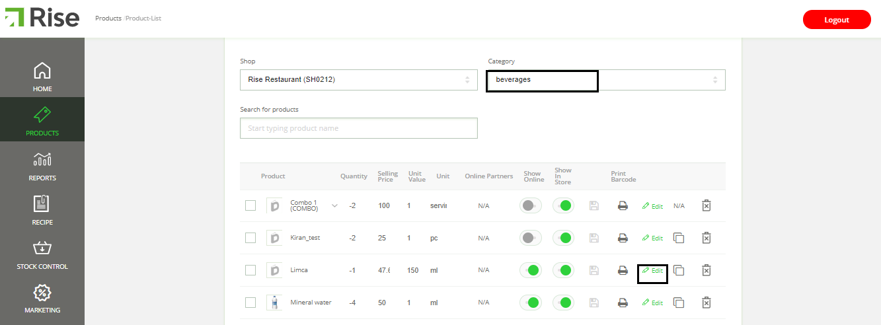The width and height of the screenshot is (881, 325).
Task: Click the Mineral water product name
Action: pyautogui.click(x=311, y=303)
